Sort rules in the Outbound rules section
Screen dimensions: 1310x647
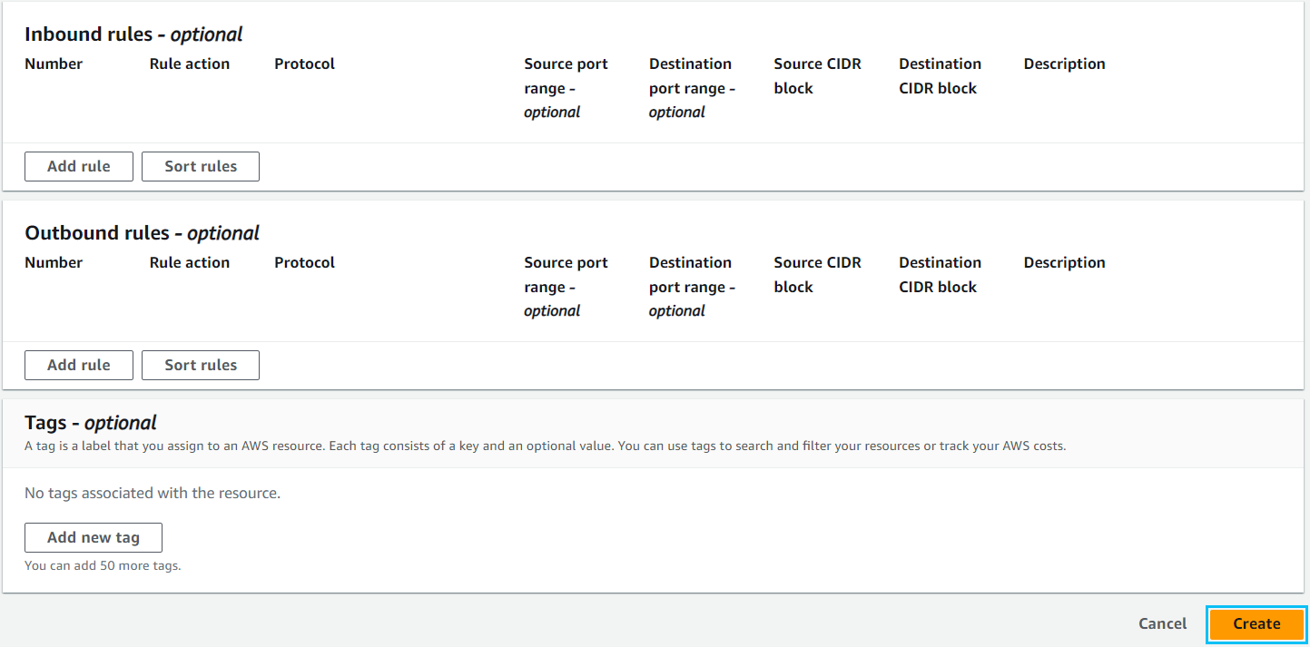[x=201, y=365]
